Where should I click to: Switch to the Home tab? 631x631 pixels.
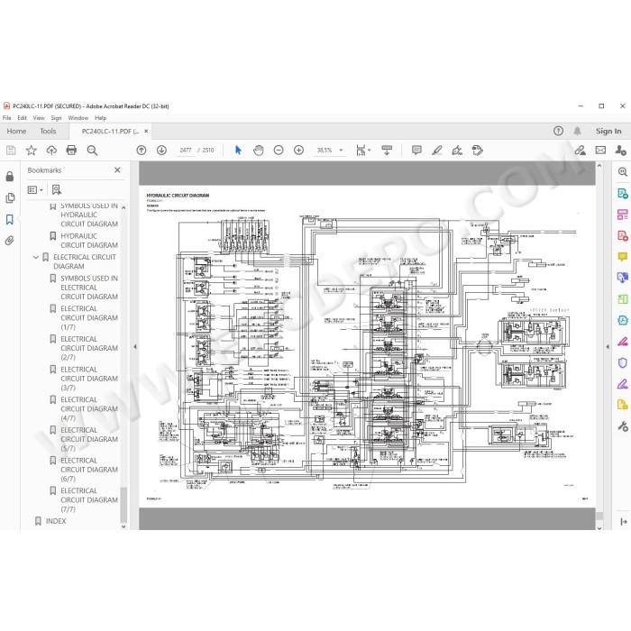(x=16, y=132)
